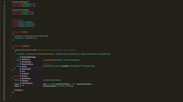
Task: Click GetComponent<Transform>() call
Action: coord(36,36)
